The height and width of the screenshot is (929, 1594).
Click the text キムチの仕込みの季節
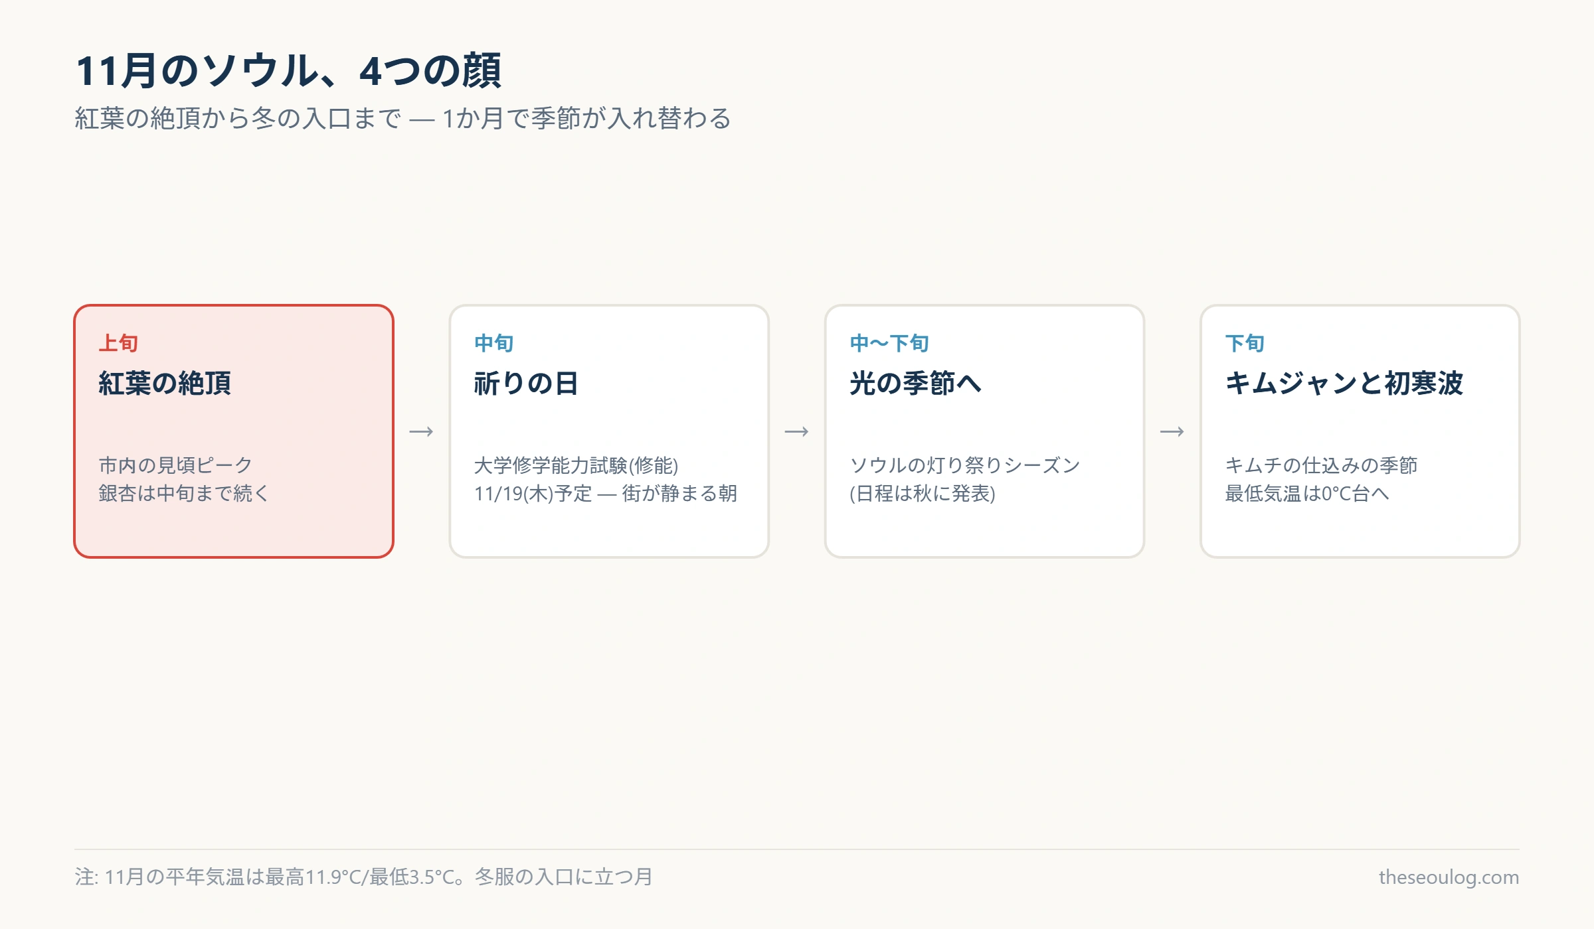point(1321,465)
